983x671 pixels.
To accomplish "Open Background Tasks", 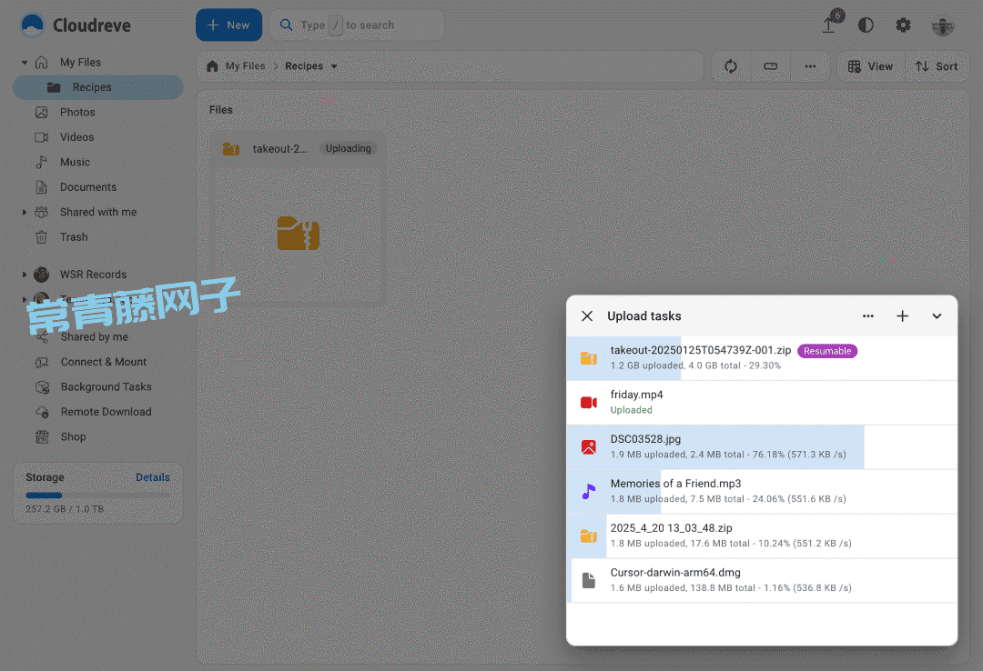I will point(106,387).
